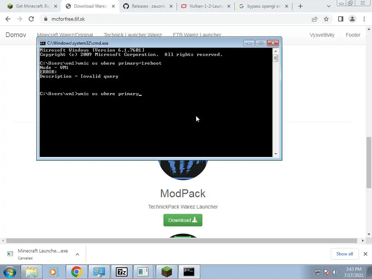Go back using browser back arrow
Viewport: 372px width, 279px height.
(x=8, y=19)
